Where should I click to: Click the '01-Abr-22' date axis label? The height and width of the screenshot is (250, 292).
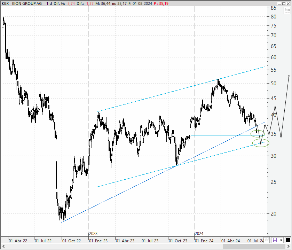point(18,241)
